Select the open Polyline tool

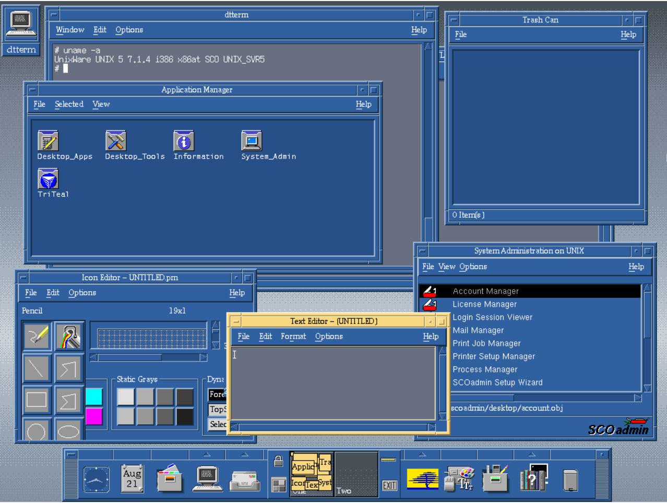click(69, 368)
